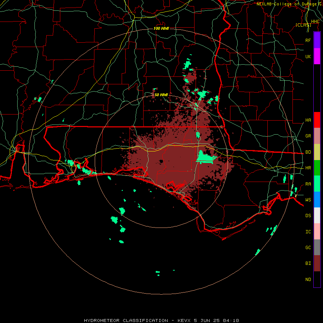Click the 'HA' legend label
Screen dimensions: 323x323
tap(308, 120)
